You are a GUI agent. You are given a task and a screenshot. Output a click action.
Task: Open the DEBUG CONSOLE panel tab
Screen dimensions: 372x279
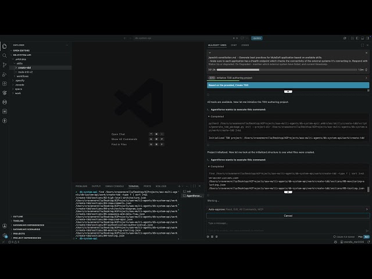(x=115, y=186)
